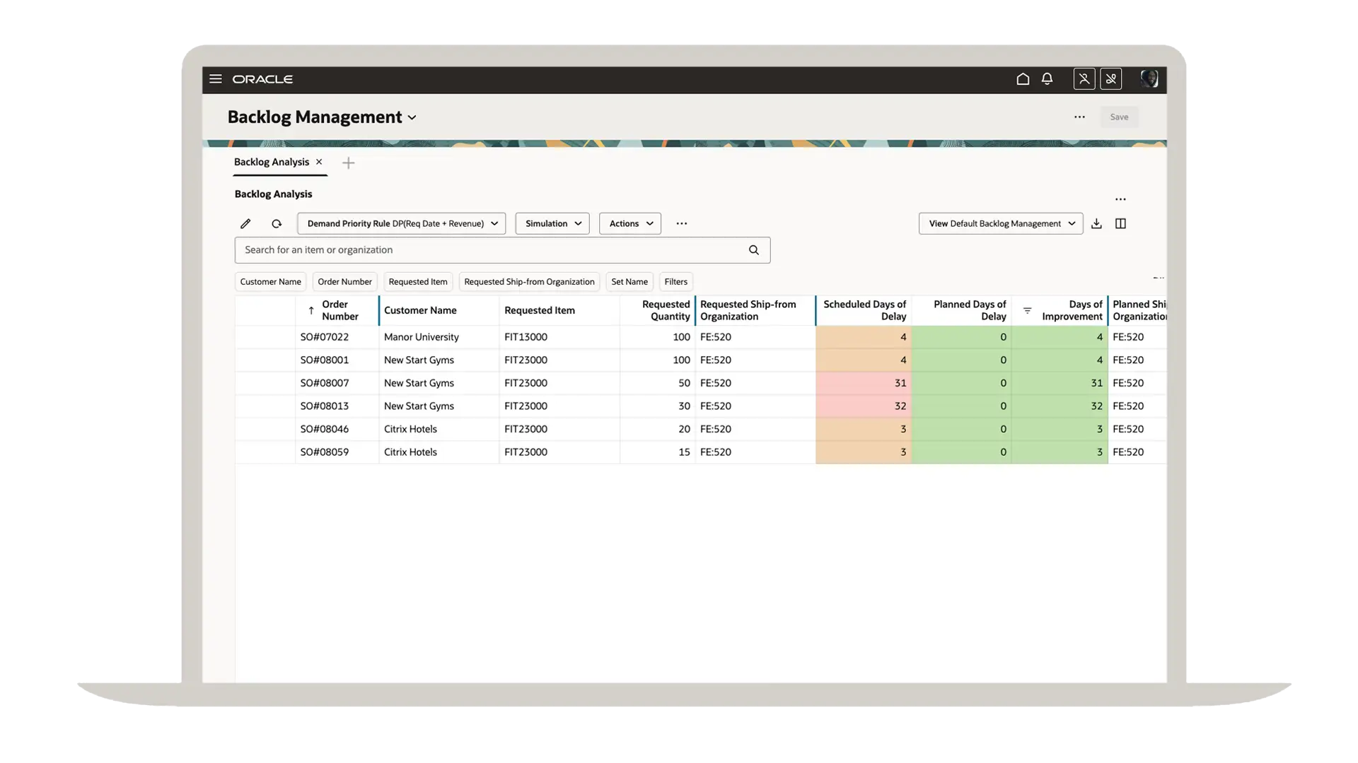Click the Filters chip button
Screen dimensions: 1358x763
(x=675, y=282)
